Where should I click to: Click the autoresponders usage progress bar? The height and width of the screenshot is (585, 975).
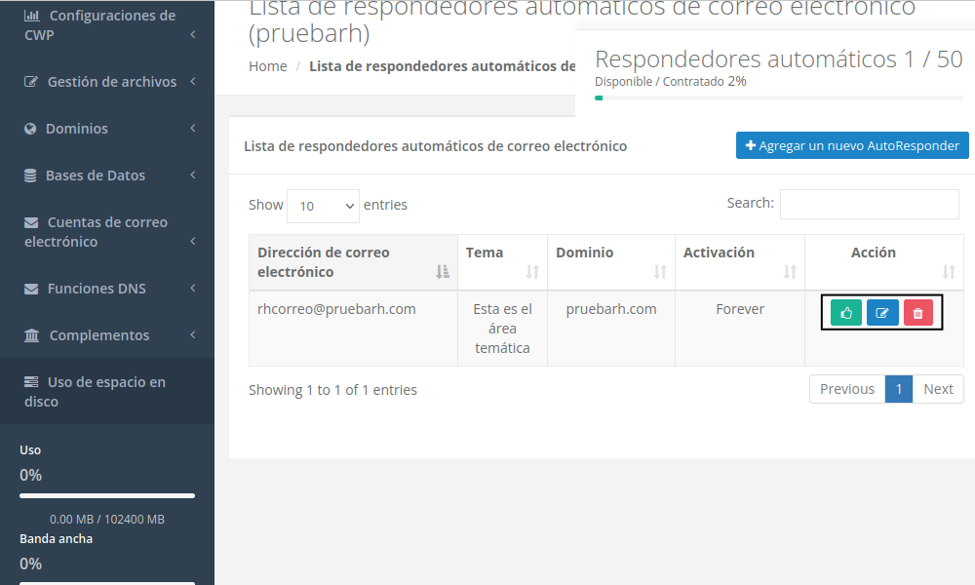(x=778, y=97)
